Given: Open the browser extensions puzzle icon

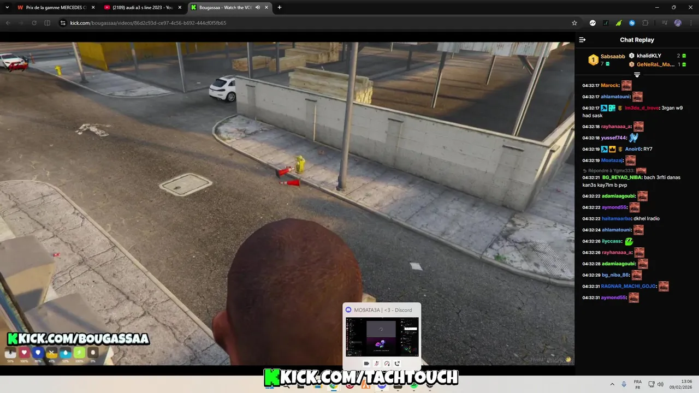Looking at the screenshot, I should [x=645, y=23].
